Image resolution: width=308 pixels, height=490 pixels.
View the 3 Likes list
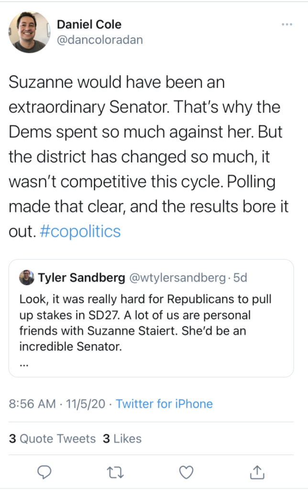[x=122, y=438]
